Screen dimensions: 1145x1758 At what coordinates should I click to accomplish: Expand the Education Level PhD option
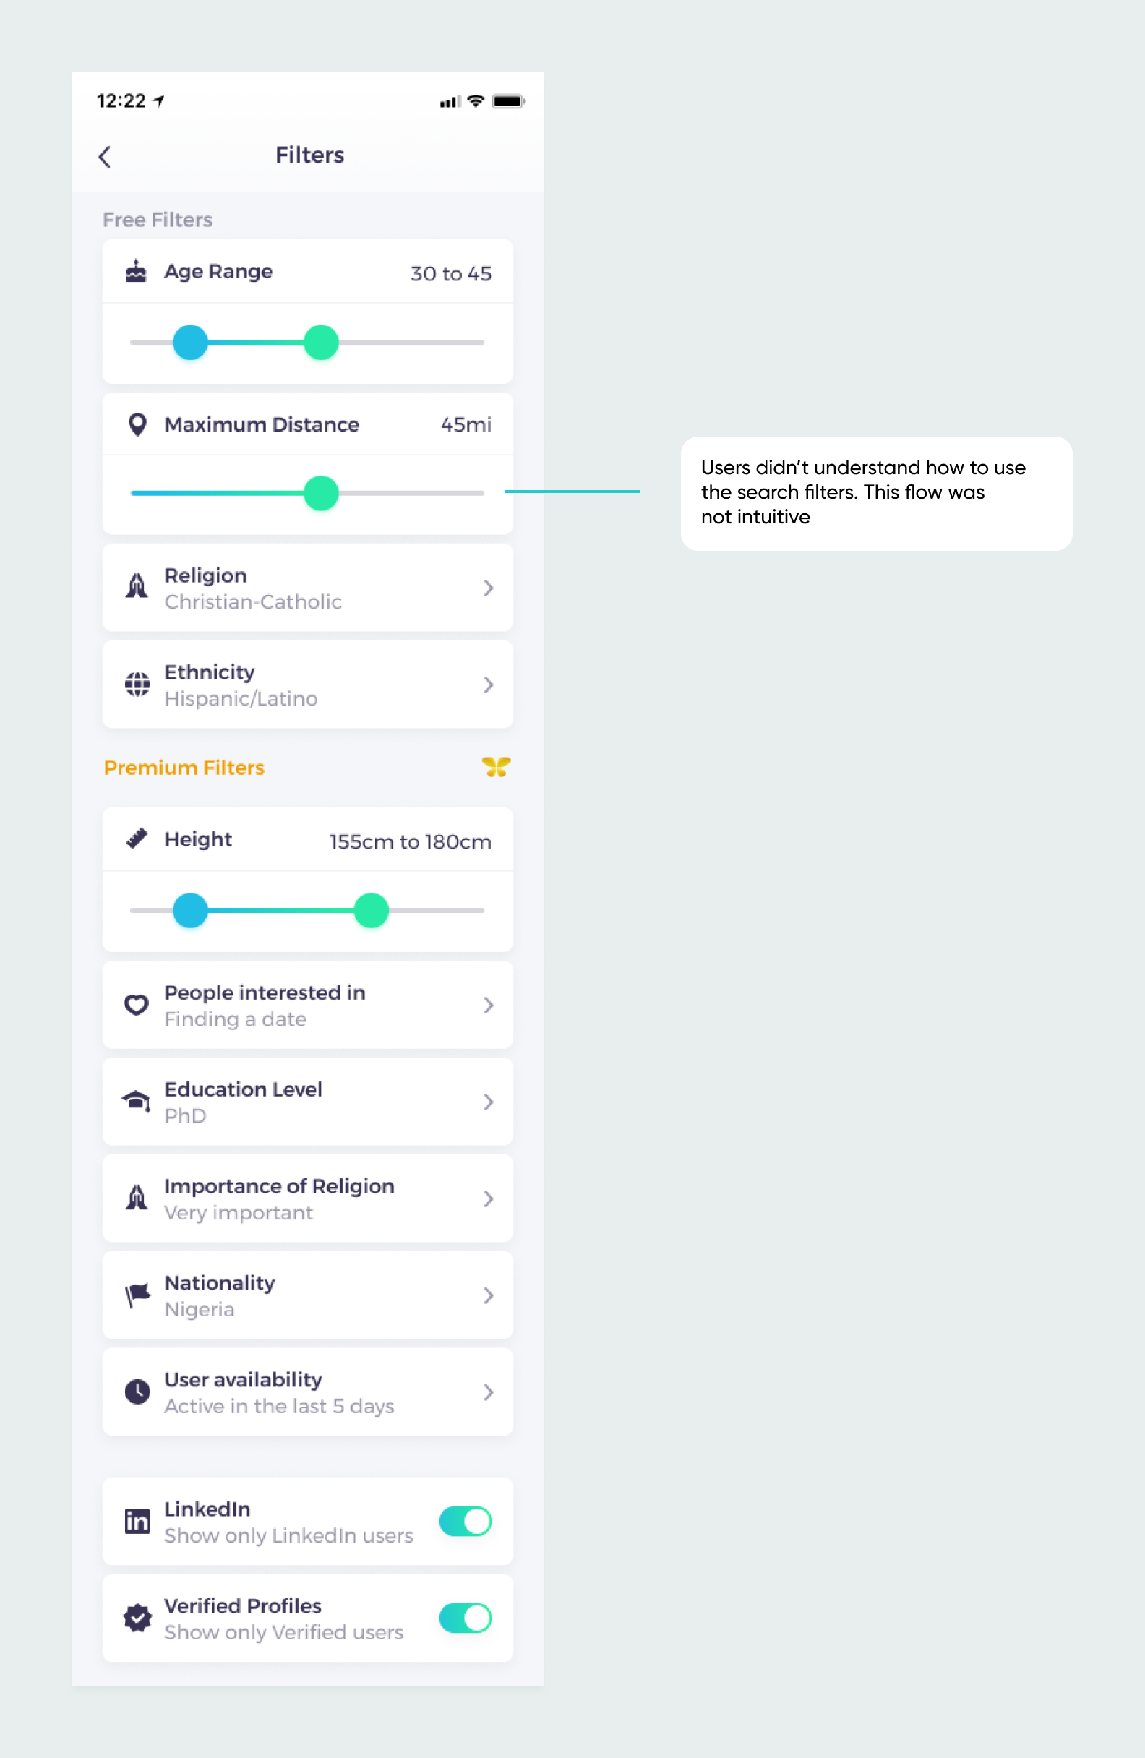(488, 1102)
